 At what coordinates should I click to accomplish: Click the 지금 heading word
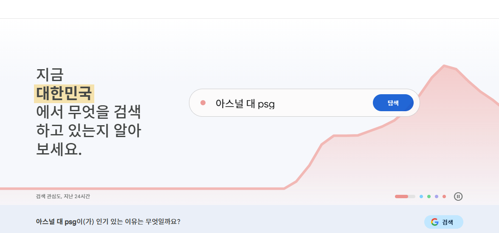point(50,75)
